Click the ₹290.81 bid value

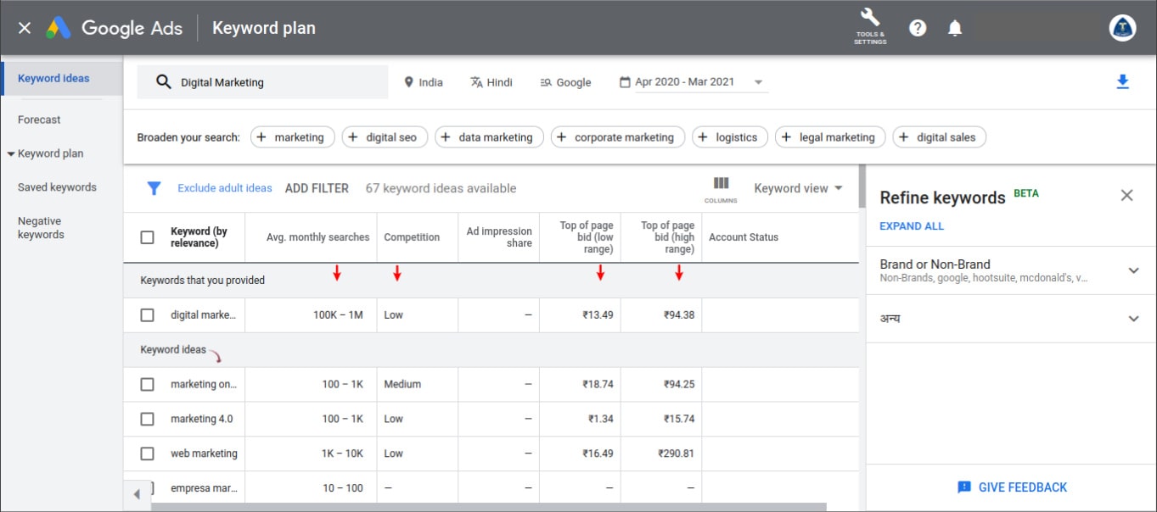coord(676,454)
